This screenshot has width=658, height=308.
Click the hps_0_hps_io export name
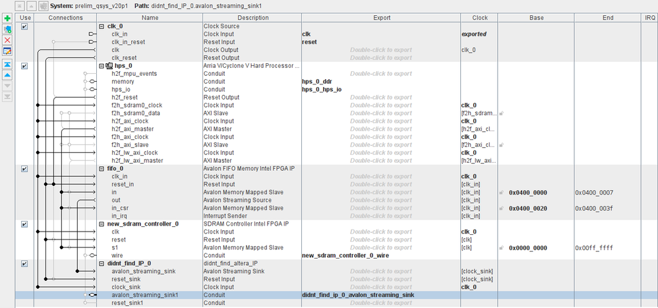coord(322,90)
